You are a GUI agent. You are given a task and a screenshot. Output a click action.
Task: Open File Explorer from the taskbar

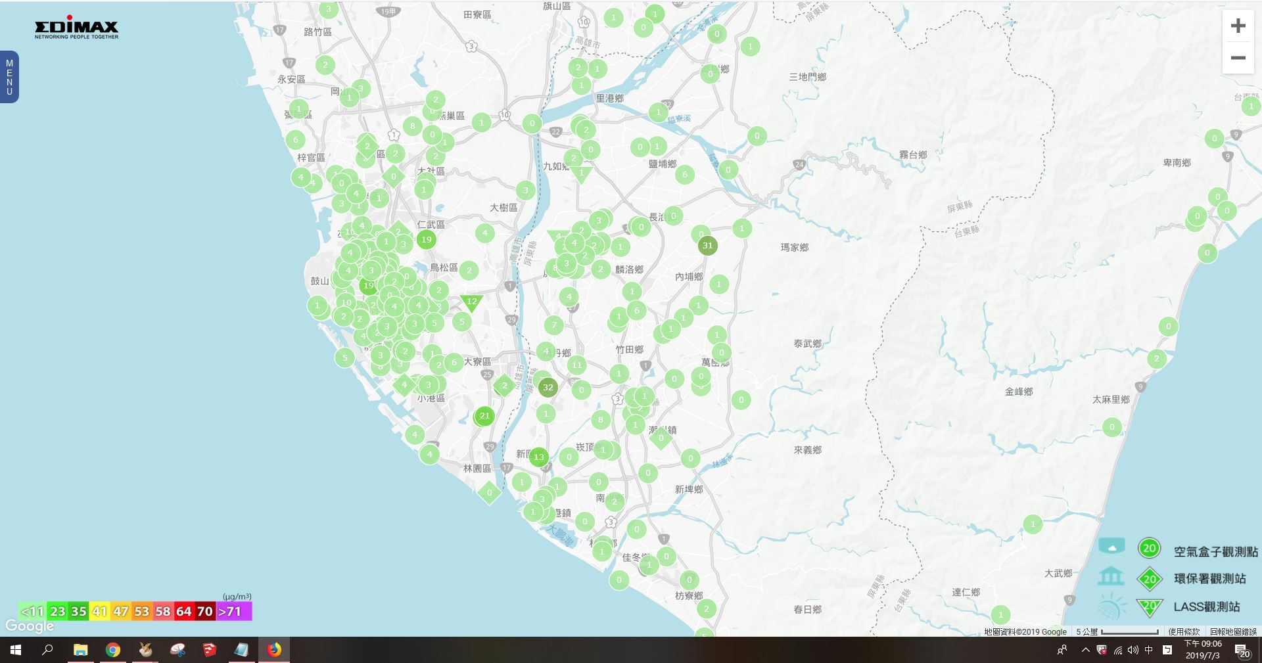[x=80, y=650]
